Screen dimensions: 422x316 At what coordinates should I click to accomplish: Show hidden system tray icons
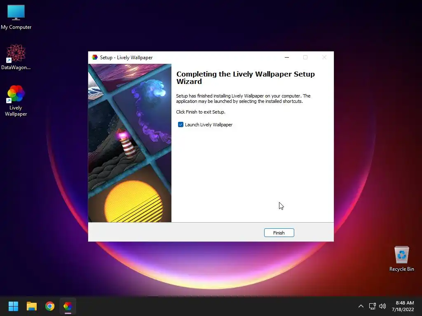(x=361, y=306)
